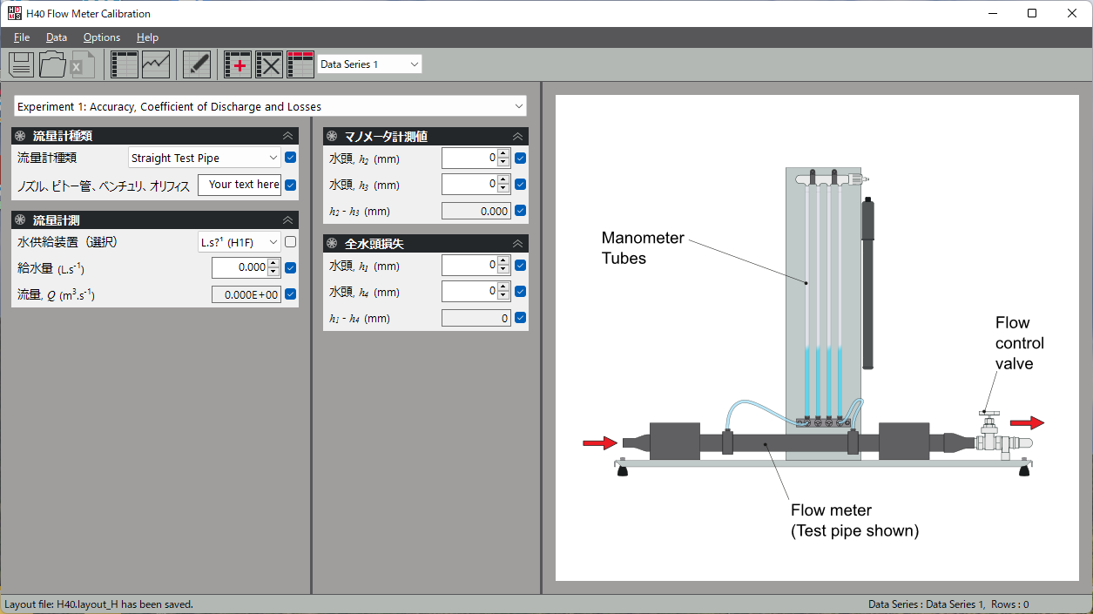Enable the 水供給装置 (選択) checkbox
Screen dimensions: 1093x614
click(x=291, y=242)
